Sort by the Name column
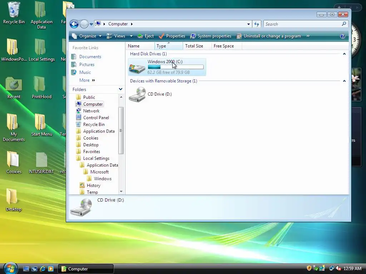The width and height of the screenshot is (366, 274). coord(140,46)
